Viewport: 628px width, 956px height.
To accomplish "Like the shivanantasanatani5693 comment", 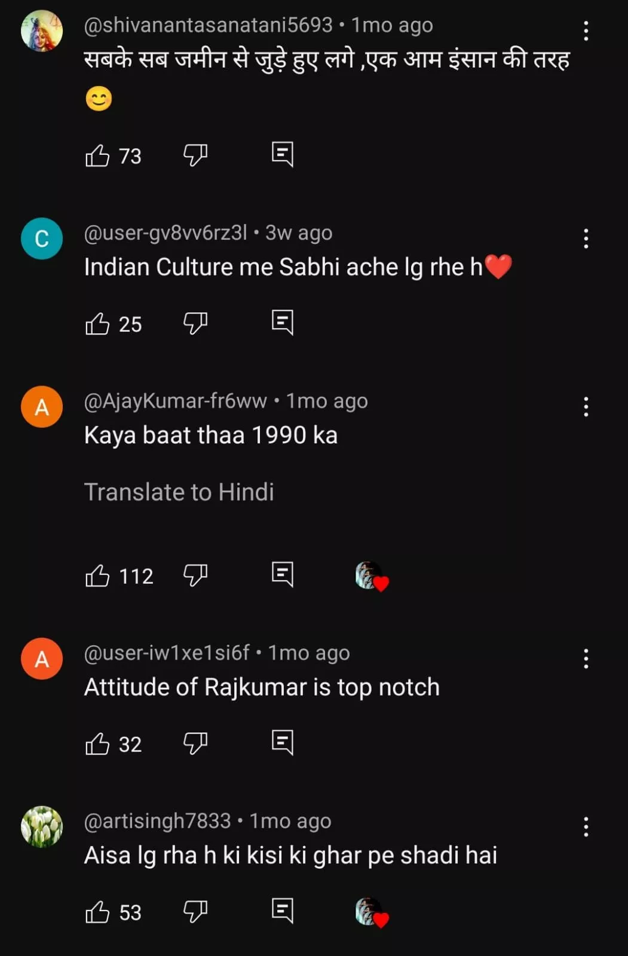I will [x=97, y=155].
